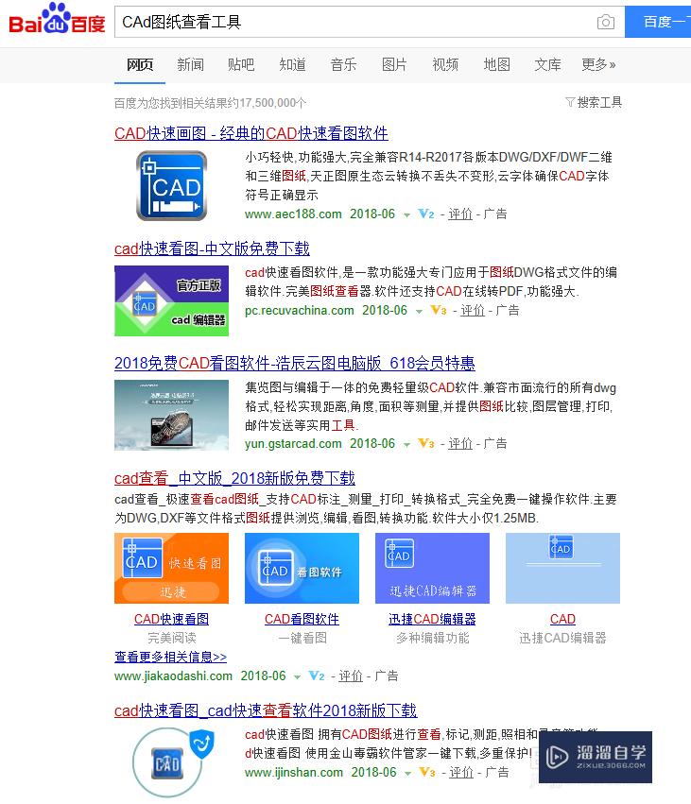Open cad快速看图_cad快速查看软件2018新版下载 link

coord(266,710)
